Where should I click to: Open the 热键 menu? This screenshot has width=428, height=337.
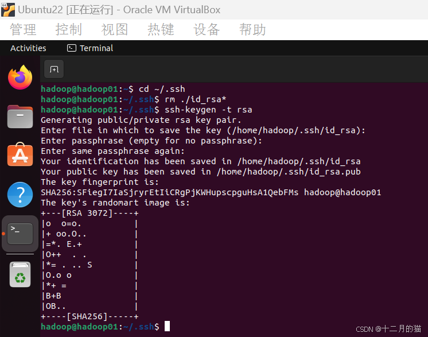coord(161,29)
